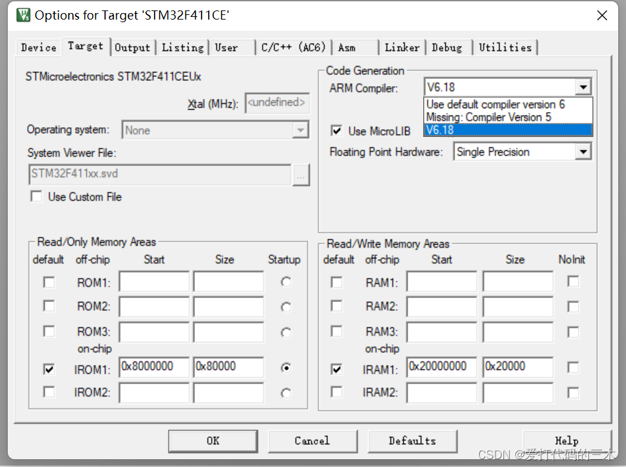Viewport: 626px width, 467px height.
Task: Pick the highlighted V6.18 compiler option
Action: [x=508, y=130]
